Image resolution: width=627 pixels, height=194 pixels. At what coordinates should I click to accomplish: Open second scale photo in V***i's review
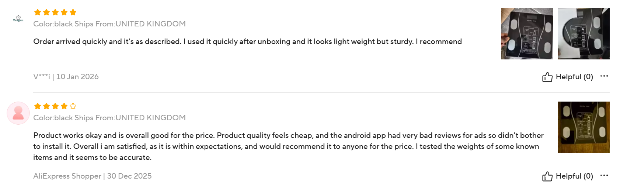[583, 34]
